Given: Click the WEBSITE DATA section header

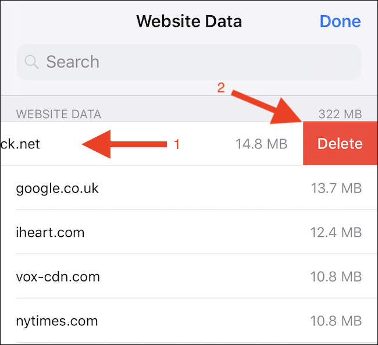Looking at the screenshot, I should click(x=58, y=113).
